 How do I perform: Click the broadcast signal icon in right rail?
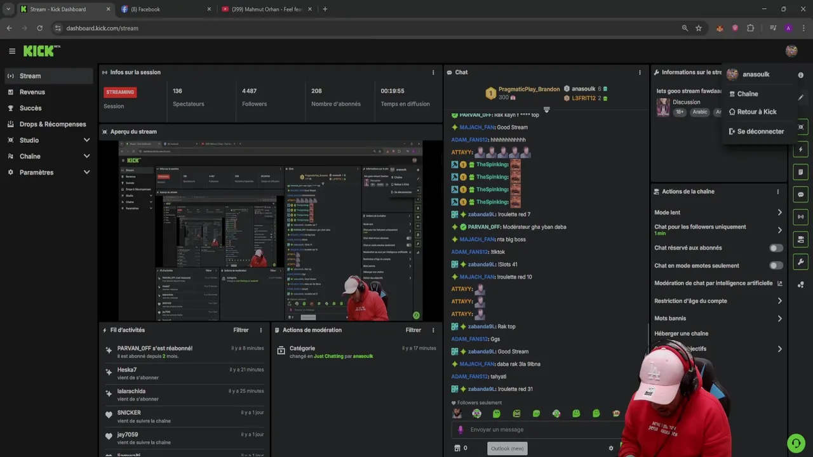(800, 216)
